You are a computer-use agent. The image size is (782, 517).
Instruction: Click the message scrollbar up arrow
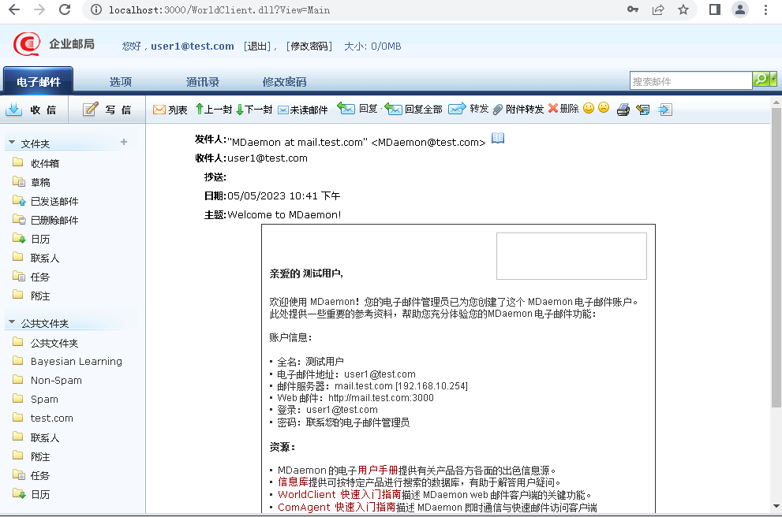(x=776, y=102)
